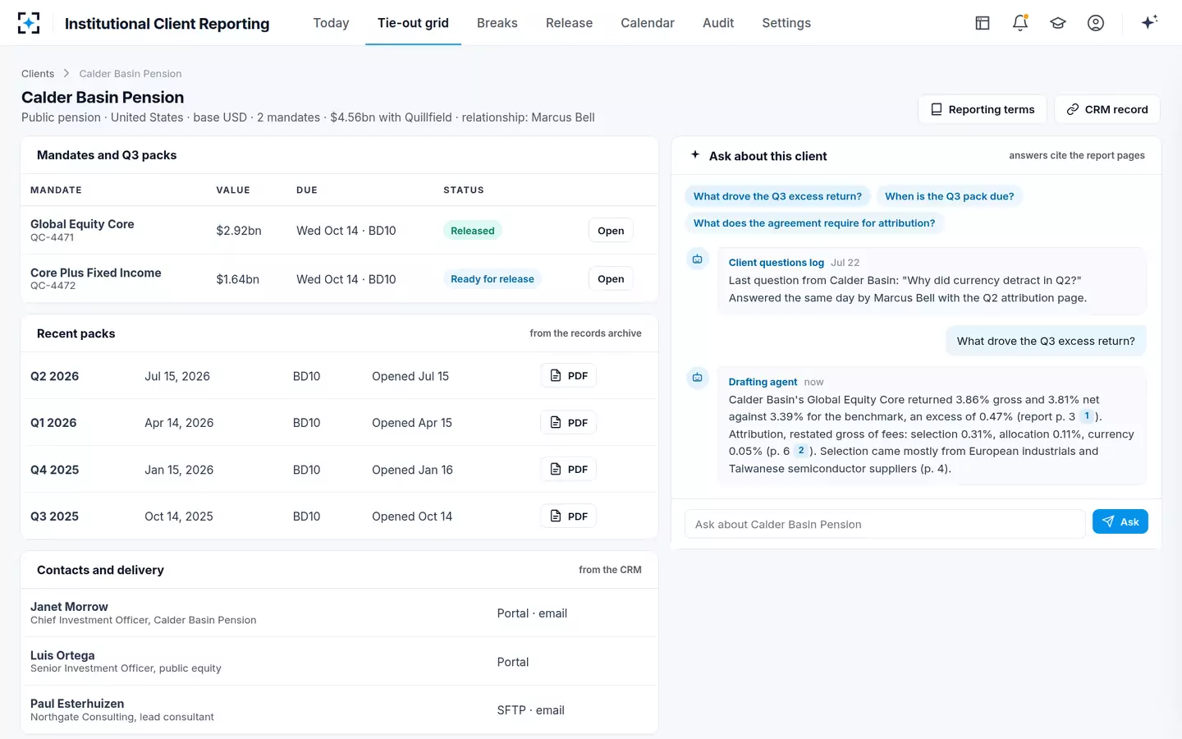Click the Q1 2026 pack row label
The height and width of the screenshot is (739, 1182).
click(53, 423)
